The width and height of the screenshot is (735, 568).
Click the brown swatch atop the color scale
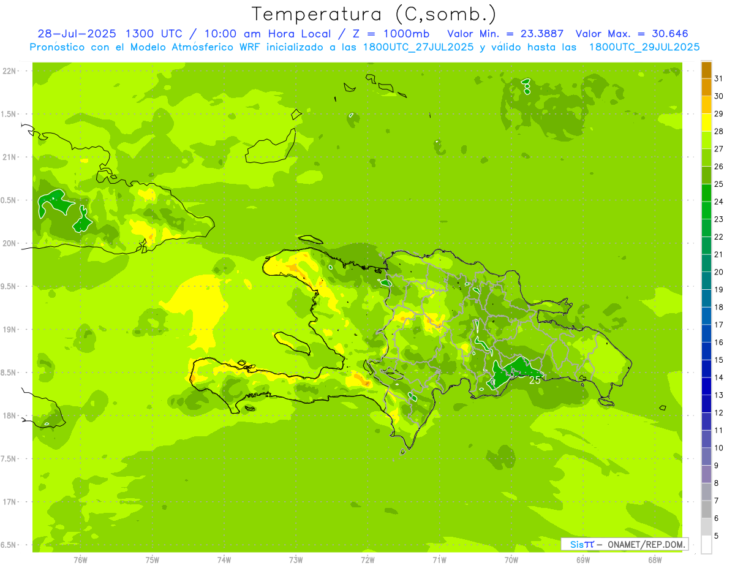[706, 70]
